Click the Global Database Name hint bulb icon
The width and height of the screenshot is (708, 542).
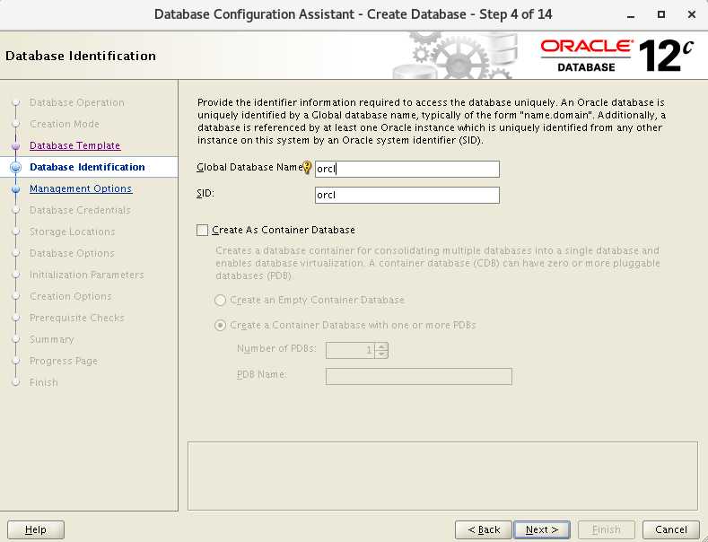(307, 168)
